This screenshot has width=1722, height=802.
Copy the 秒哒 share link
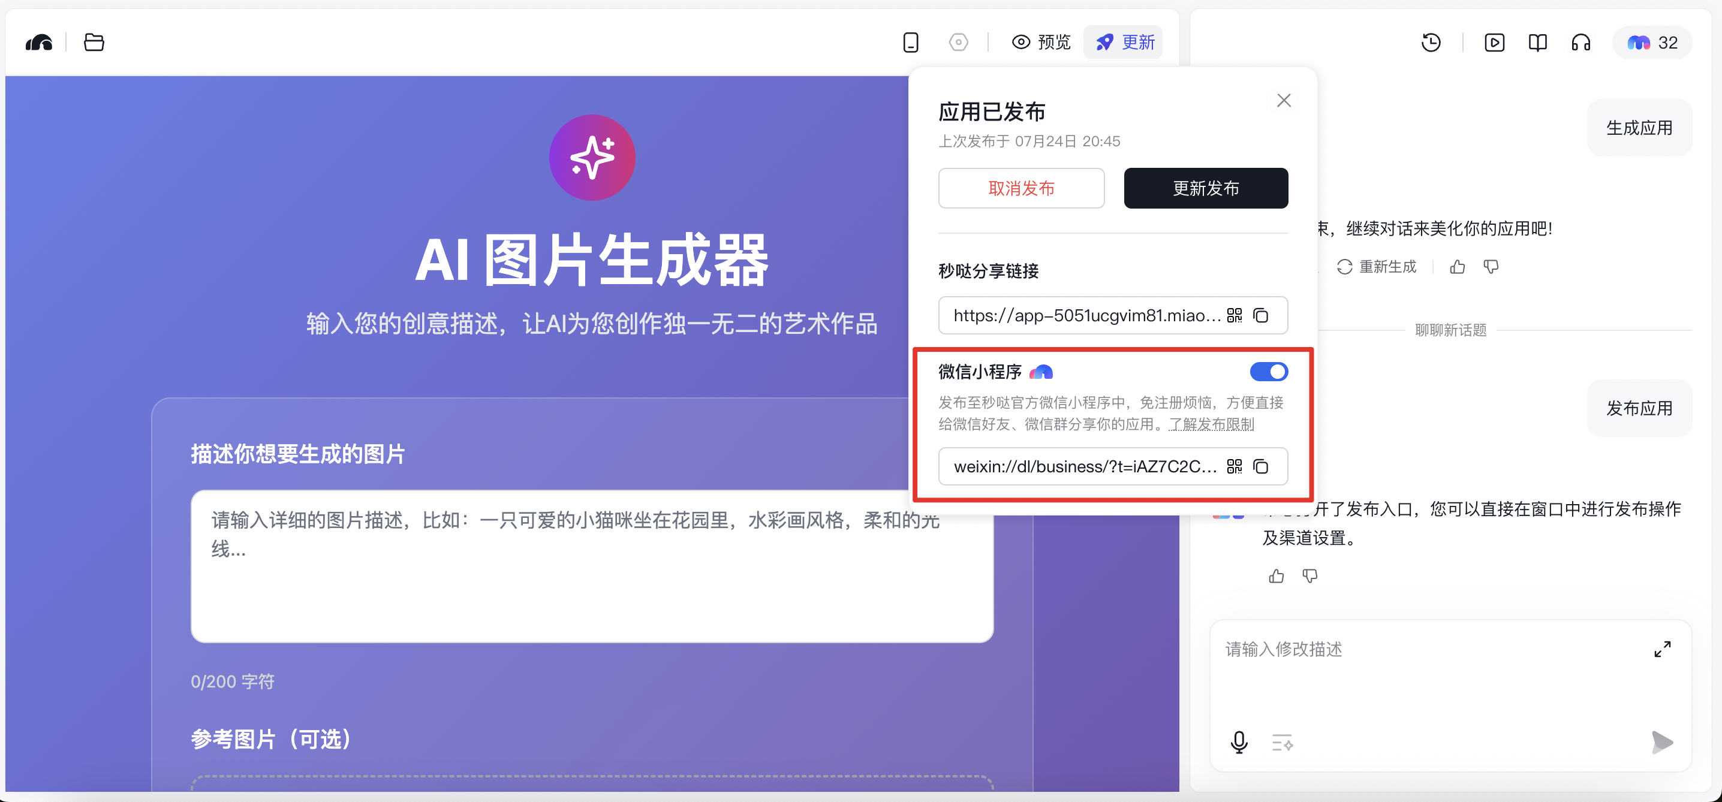coord(1261,315)
